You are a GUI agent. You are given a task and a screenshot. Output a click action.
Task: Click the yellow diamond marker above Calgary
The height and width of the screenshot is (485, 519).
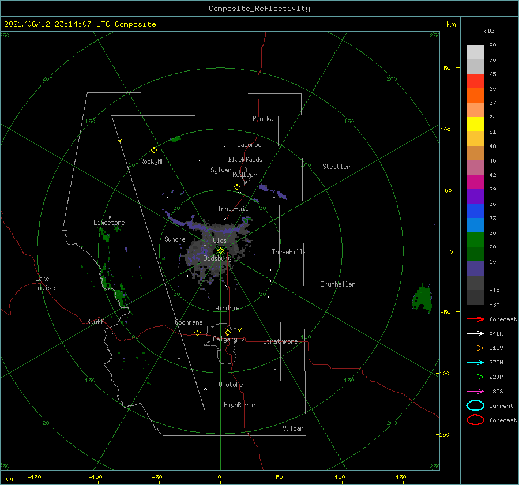tap(228, 332)
